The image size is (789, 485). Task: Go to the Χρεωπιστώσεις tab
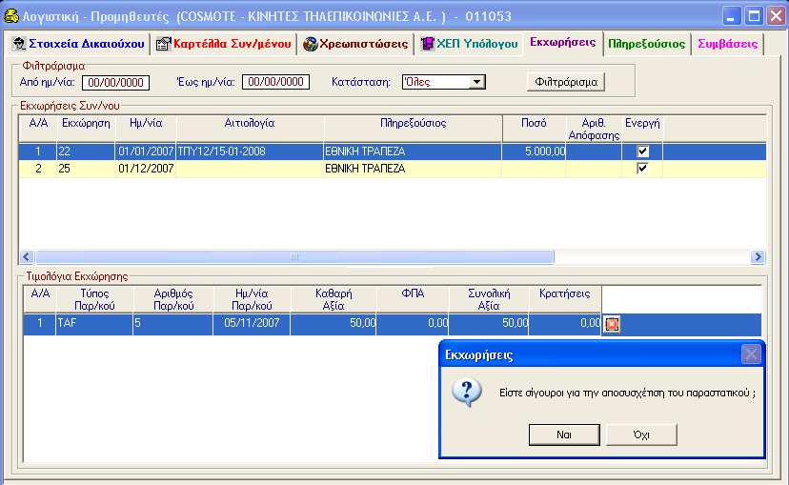[x=355, y=44]
